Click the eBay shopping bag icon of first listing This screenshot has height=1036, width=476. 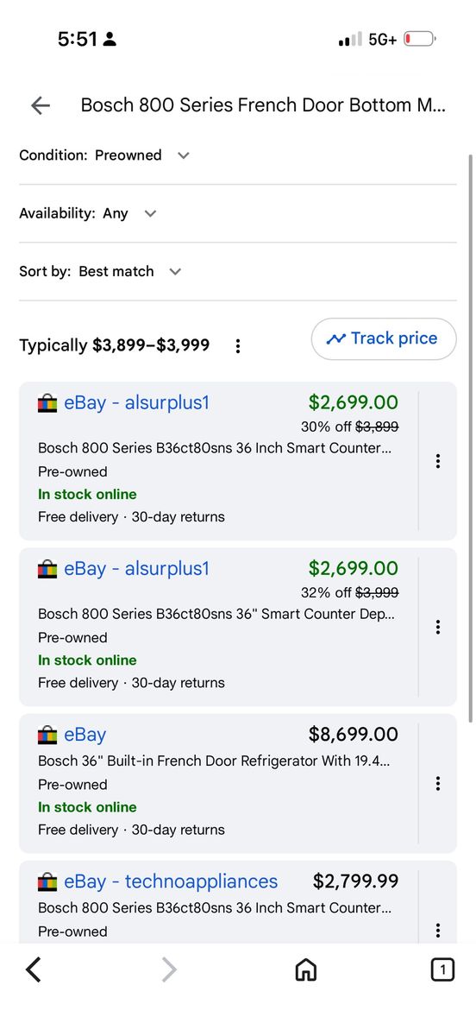point(47,403)
